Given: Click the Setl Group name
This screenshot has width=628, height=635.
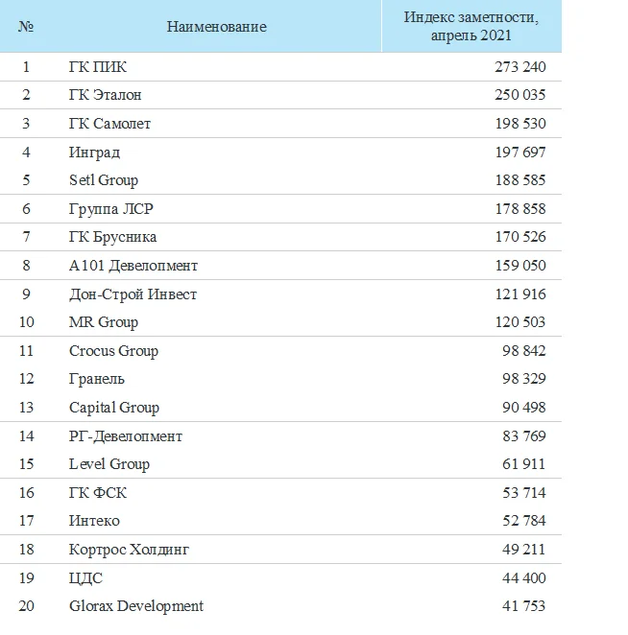Looking at the screenshot, I should tap(104, 180).
